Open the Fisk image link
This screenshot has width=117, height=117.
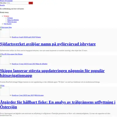pos(2,86)
